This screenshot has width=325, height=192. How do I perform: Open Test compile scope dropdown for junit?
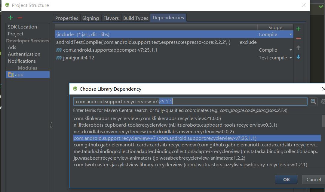tap(290, 58)
